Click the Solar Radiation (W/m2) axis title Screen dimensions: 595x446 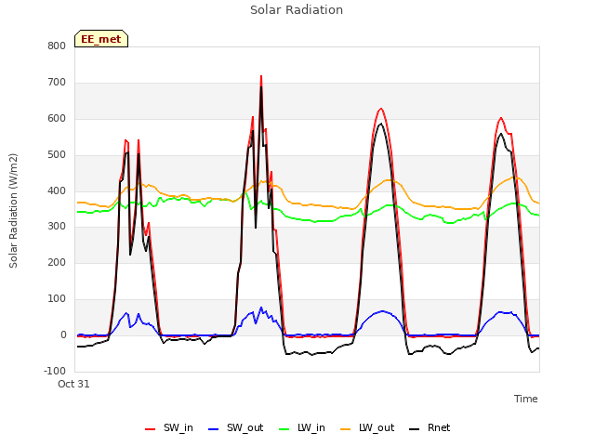tap(13, 211)
